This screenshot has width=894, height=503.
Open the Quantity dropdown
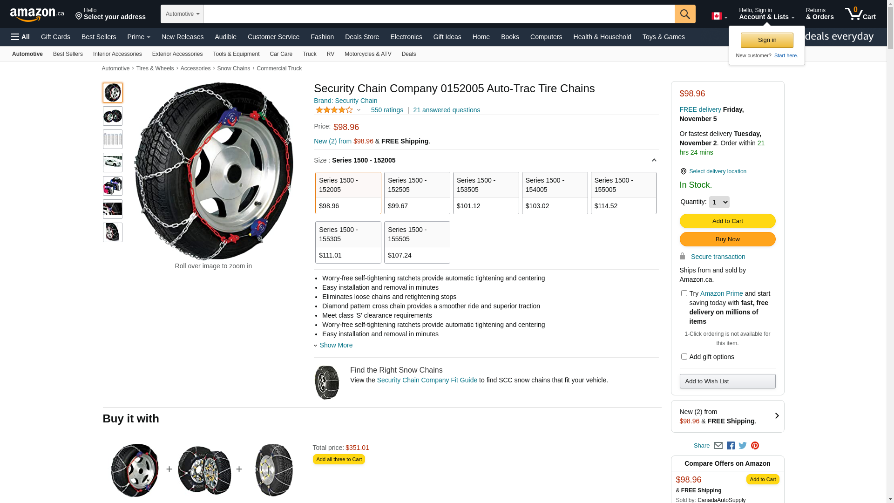point(719,202)
